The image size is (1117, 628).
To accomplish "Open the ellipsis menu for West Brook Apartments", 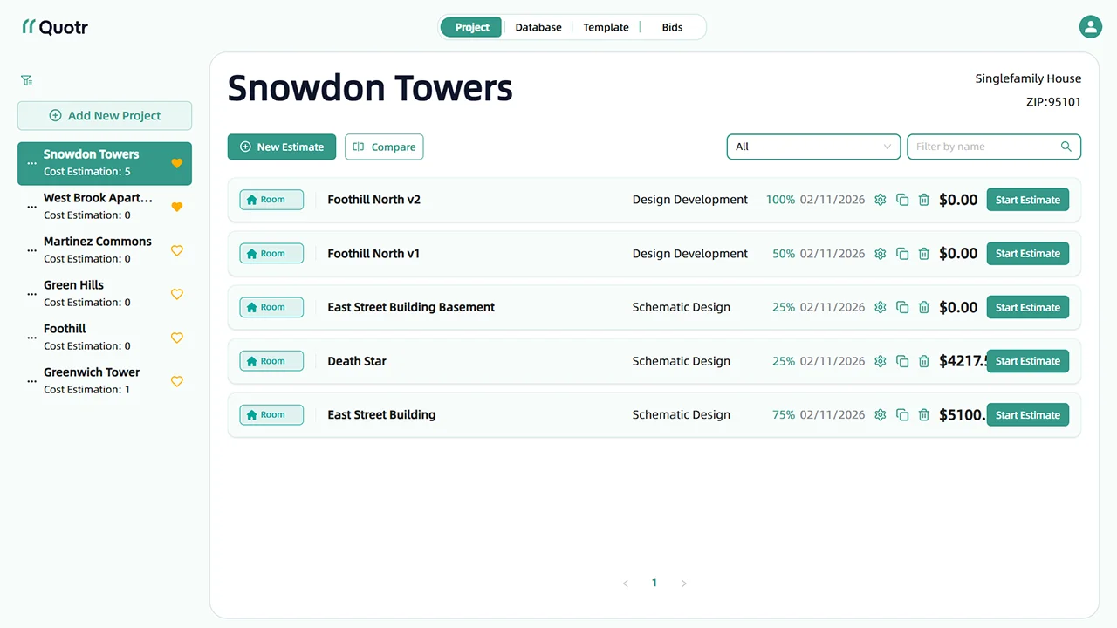I will [x=31, y=207].
